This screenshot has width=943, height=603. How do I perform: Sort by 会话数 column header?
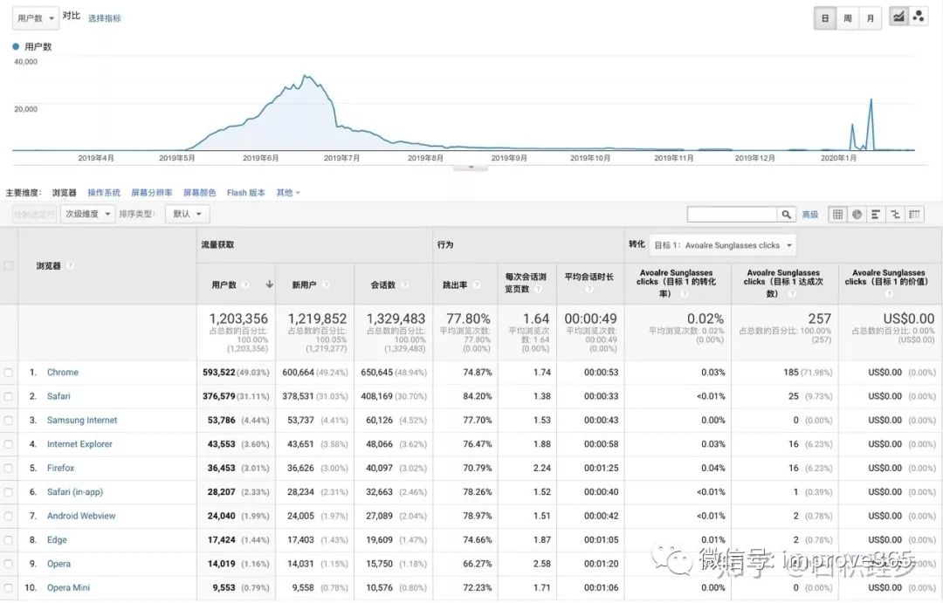[383, 284]
